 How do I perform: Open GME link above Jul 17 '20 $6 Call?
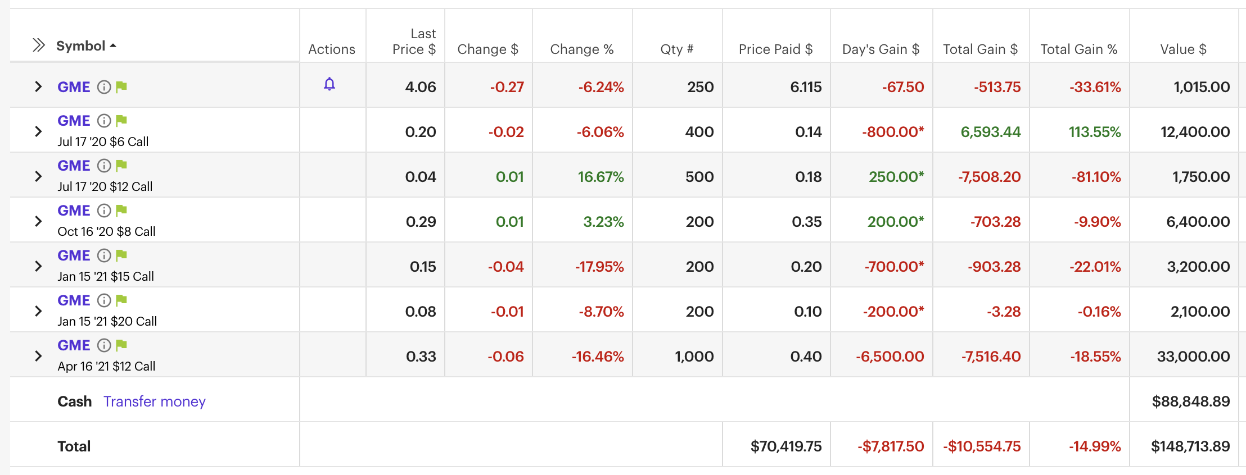pos(74,121)
